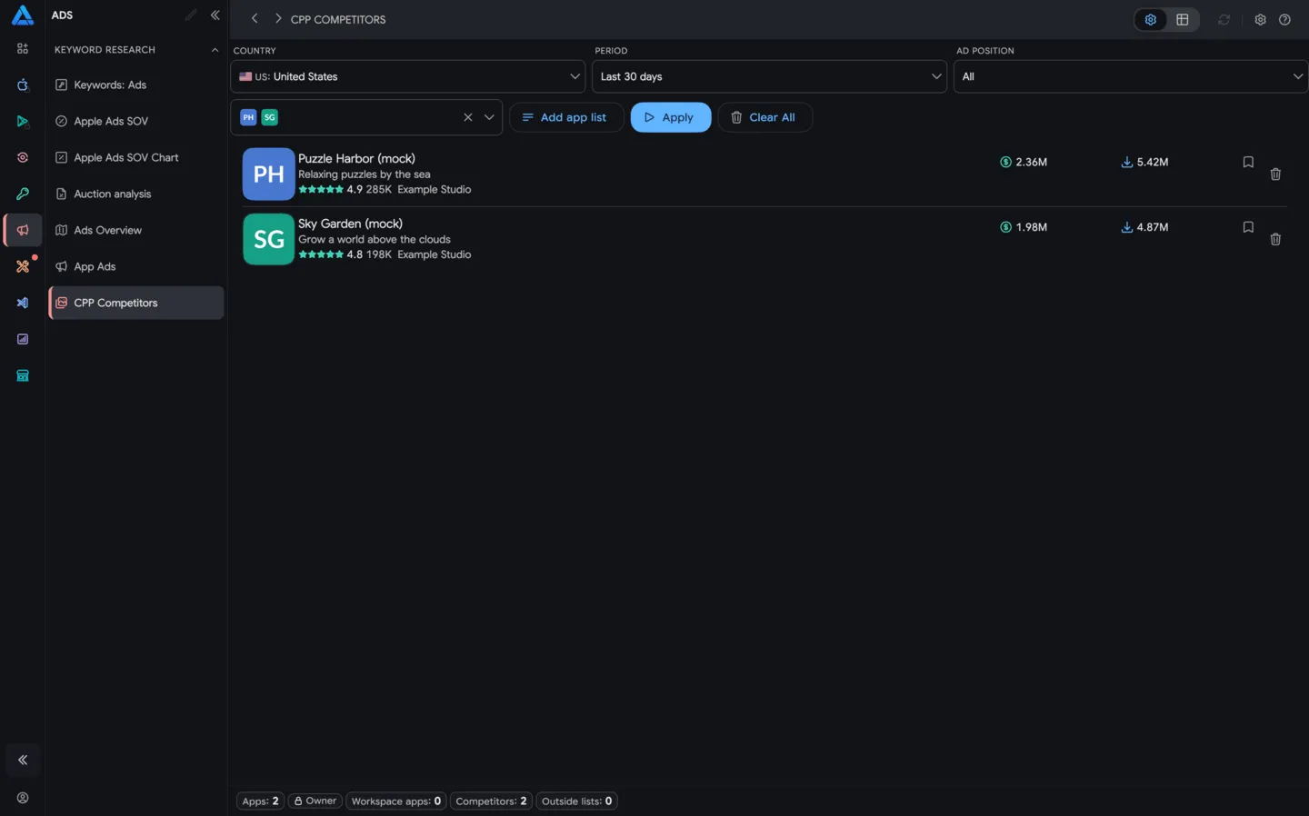Click the Owner chip in status bar
1309x816 pixels.
click(315, 801)
